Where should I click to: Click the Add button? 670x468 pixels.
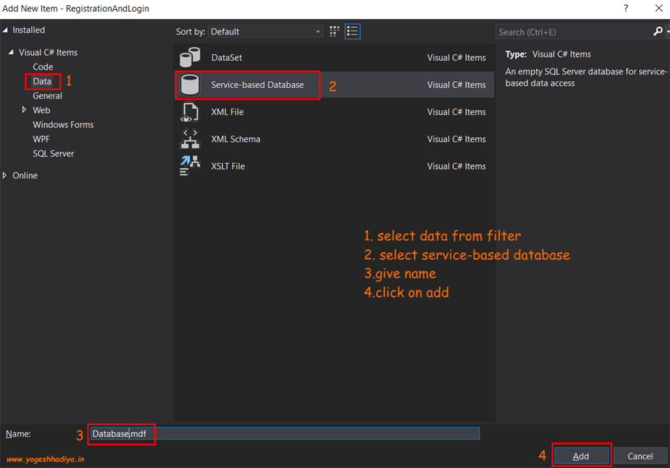[x=581, y=456]
